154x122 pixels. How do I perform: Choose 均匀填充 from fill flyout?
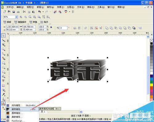click(22, 105)
